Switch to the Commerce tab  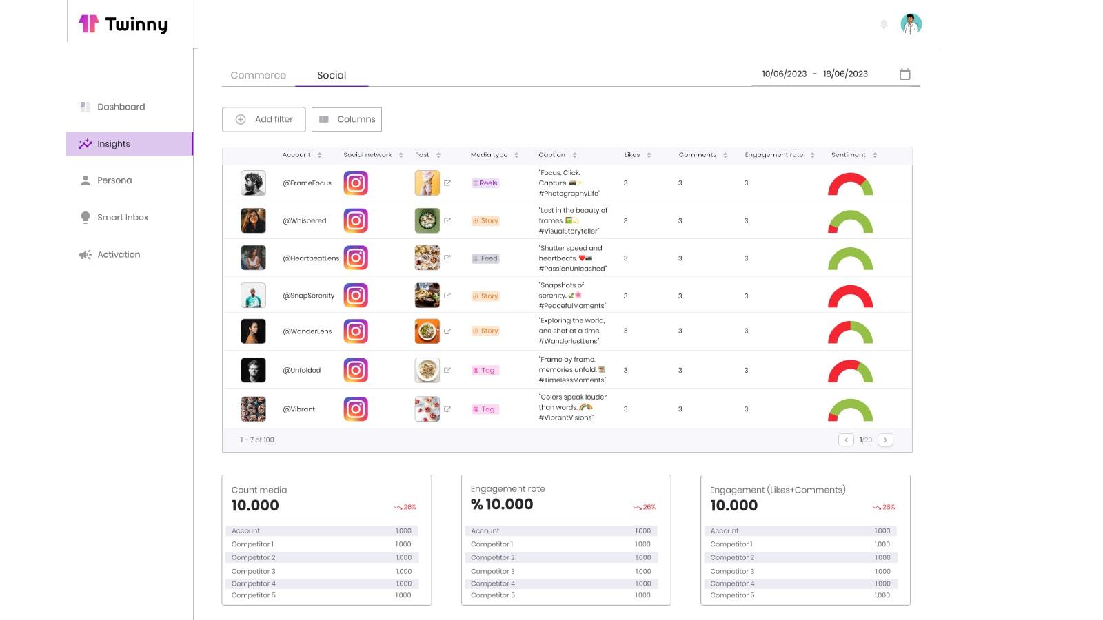coord(259,75)
